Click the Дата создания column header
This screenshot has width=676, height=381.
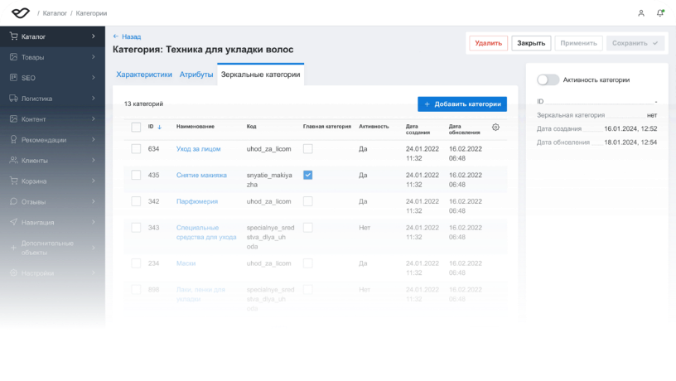418,129
